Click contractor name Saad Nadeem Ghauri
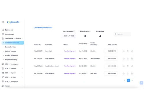 coord(52,66)
